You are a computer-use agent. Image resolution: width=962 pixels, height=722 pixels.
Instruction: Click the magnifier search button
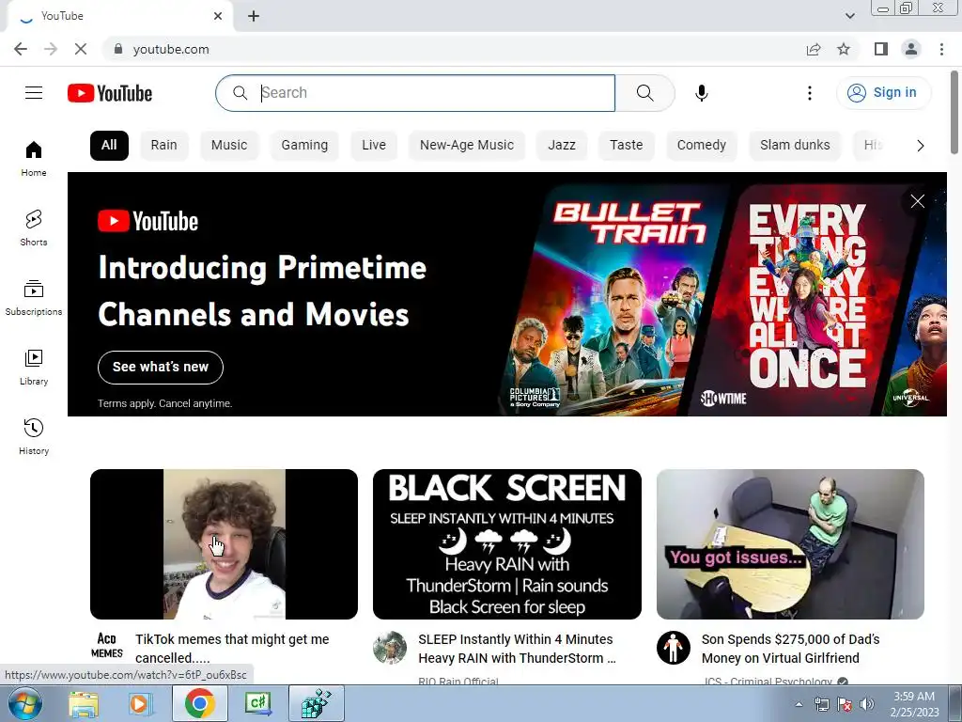[x=644, y=93]
